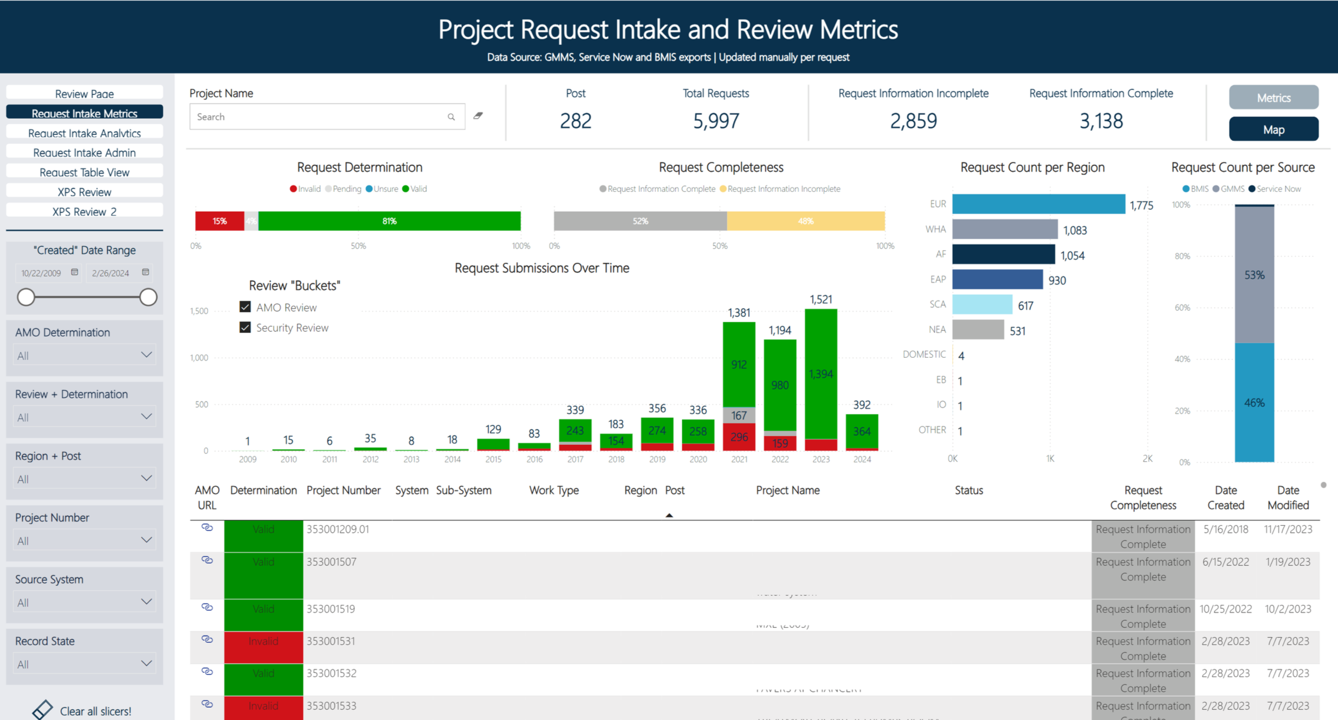Image resolution: width=1338 pixels, height=720 pixels.
Task: Uncheck the AMO Review checkbox
Action: coord(245,307)
